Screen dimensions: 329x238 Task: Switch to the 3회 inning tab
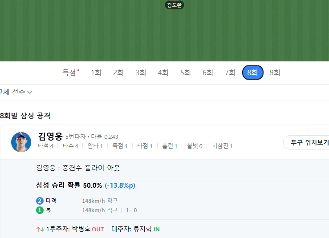[141, 73]
